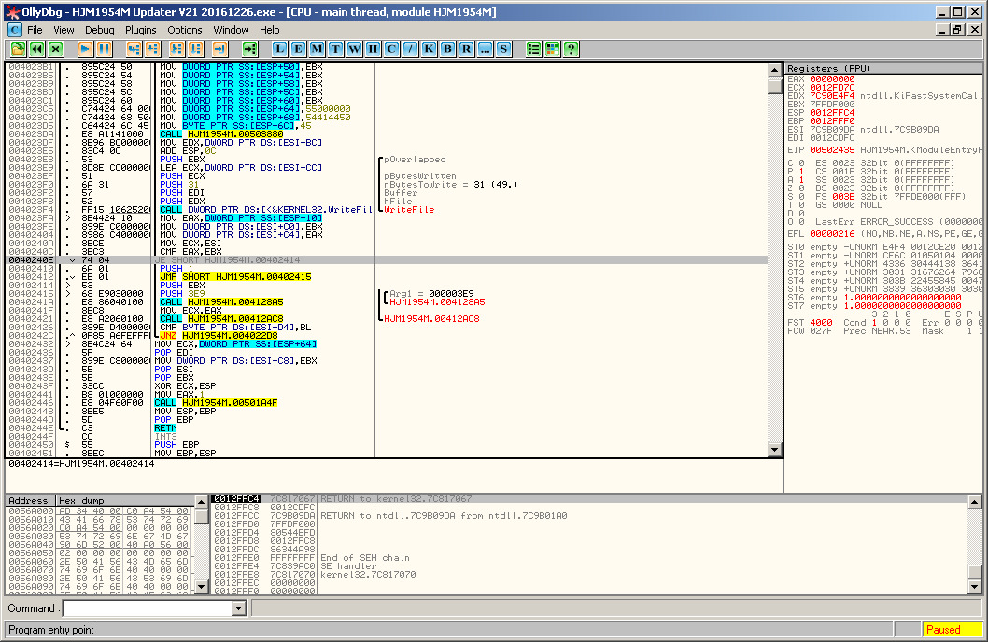Open Log window with L button
Image resolution: width=988 pixels, height=642 pixels.
280,49
